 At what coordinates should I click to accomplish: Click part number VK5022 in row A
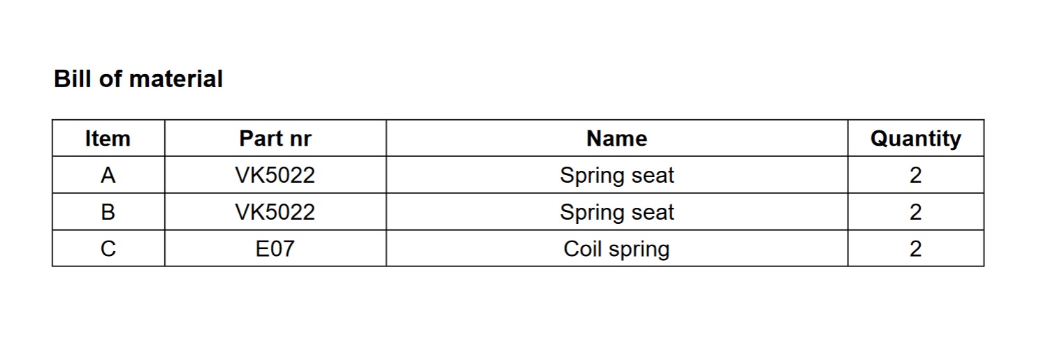click(275, 175)
